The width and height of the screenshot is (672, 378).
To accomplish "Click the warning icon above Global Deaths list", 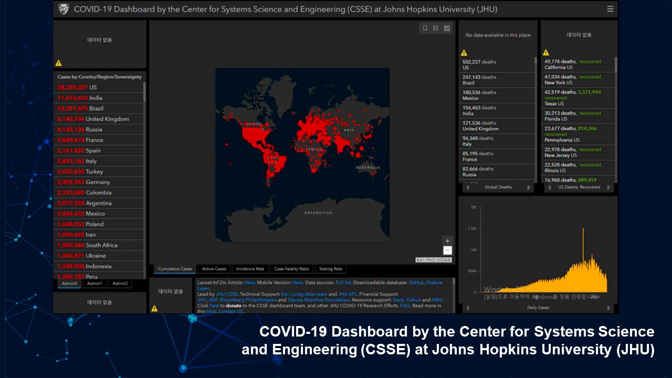I will (464, 52).
